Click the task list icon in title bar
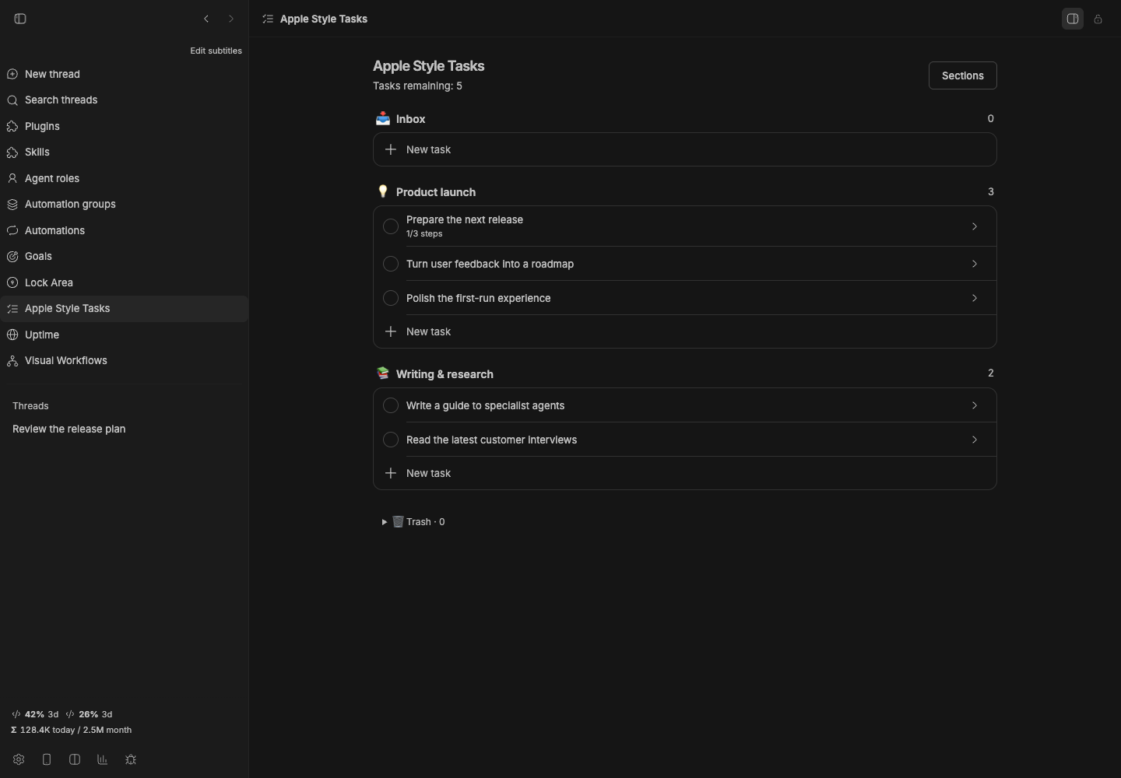1121x778 pixels. [268, 19]
